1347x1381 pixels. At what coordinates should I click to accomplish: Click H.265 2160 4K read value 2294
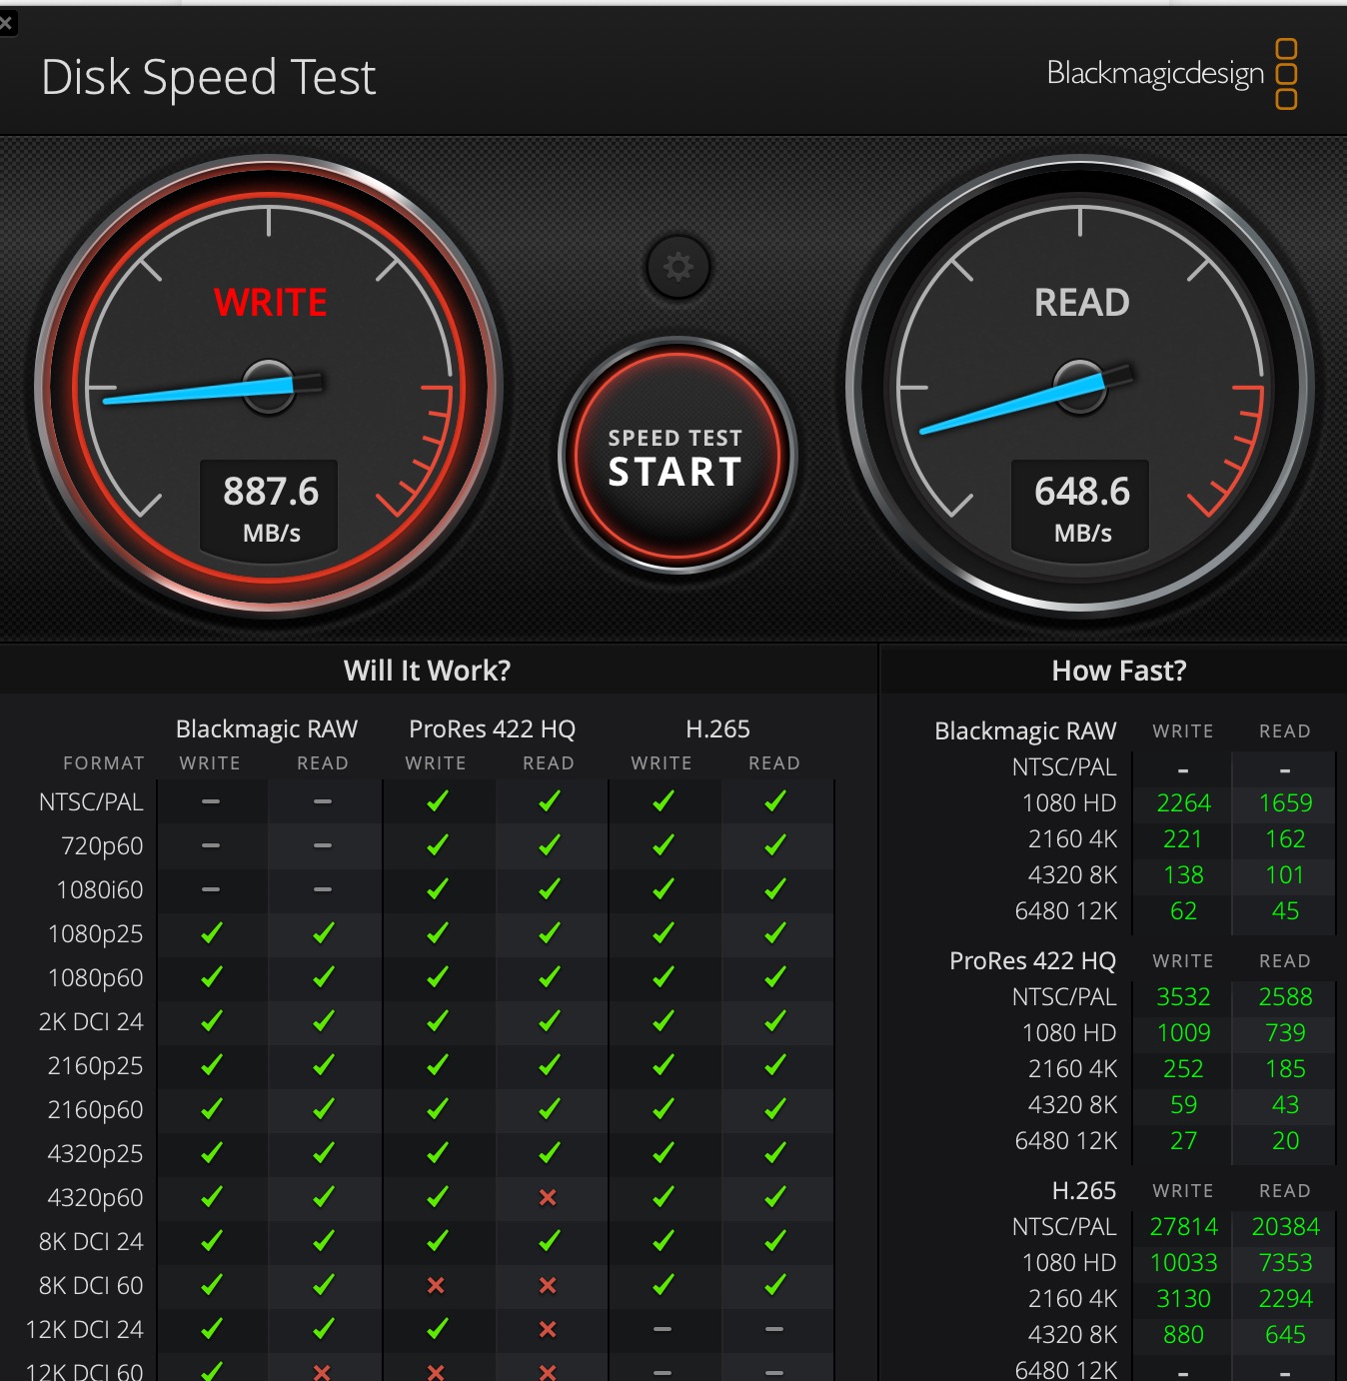tap(1285, 1299)
